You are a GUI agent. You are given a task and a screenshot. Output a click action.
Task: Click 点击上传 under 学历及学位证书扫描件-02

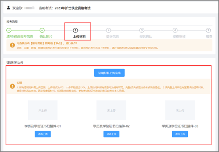tap(111, 134)
